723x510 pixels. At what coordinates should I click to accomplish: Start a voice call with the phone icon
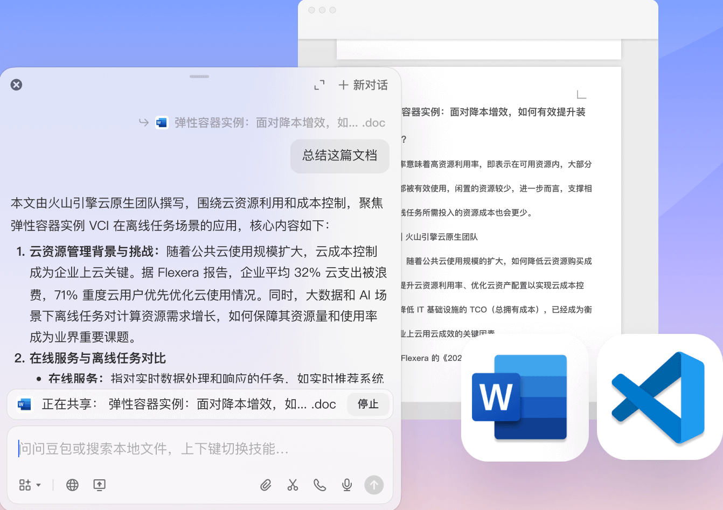(320, 485)
